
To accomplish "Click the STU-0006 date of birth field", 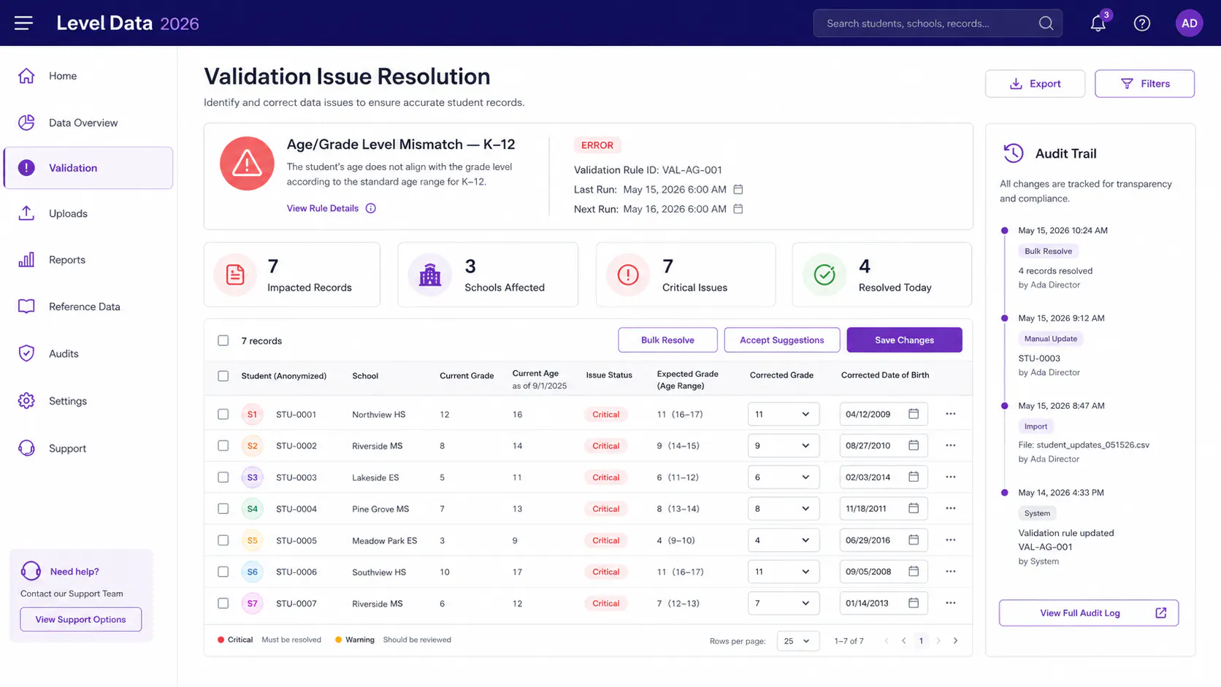I will click(x=884, y=572).
